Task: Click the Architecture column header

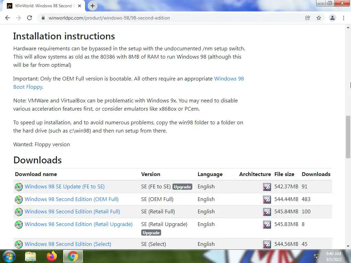Action: tap(255, 174)
